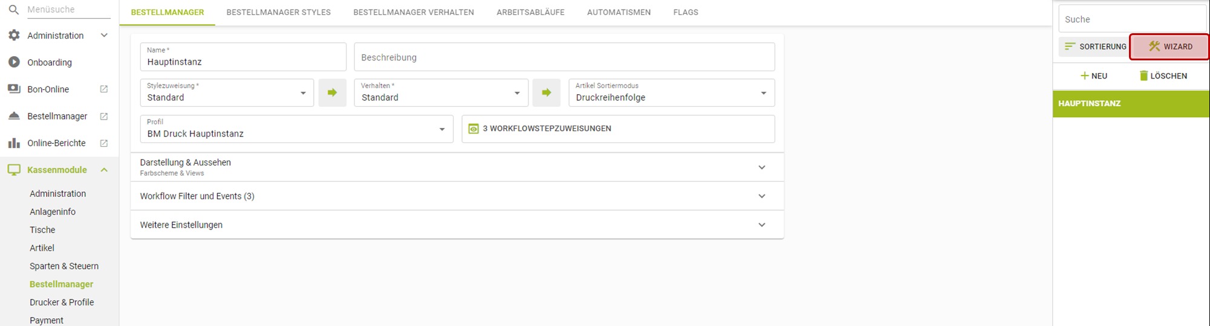Open Artikel menu item
This screenshot has height=326, width=1210.
[42, 248]
